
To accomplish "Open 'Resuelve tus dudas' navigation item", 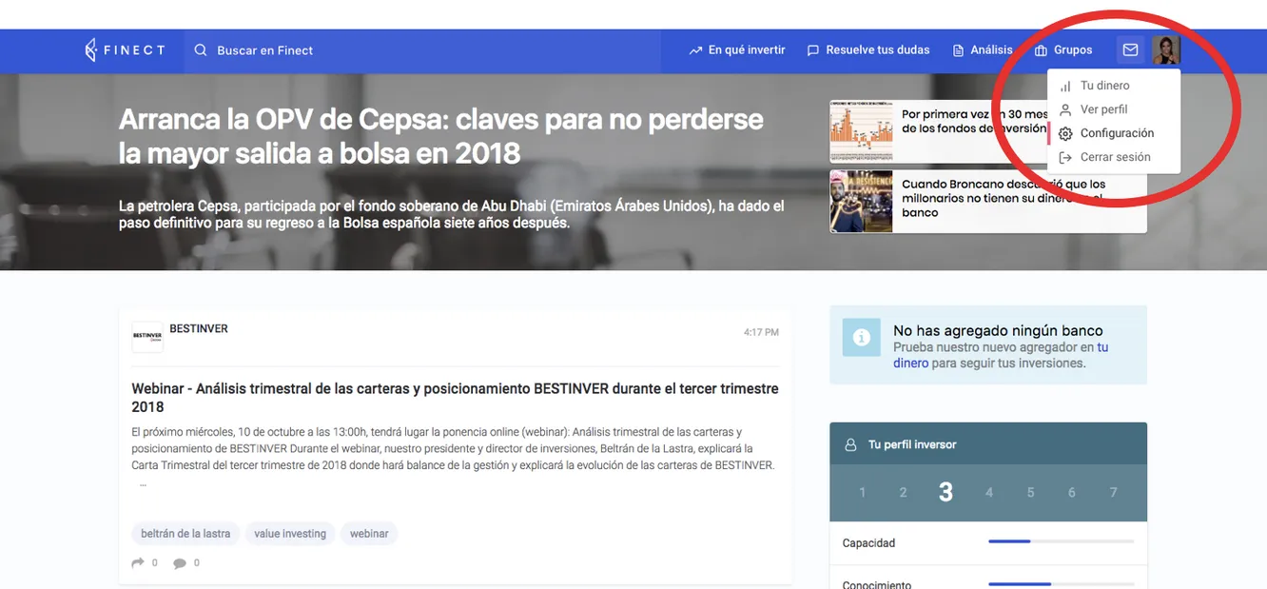I will (868, 50).
